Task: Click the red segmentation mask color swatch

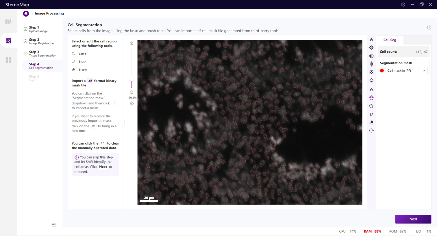Action: tap(382, 71)
